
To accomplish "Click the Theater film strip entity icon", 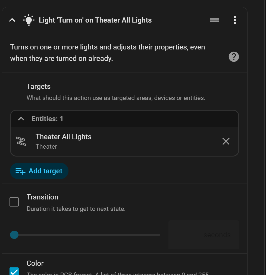I will pyautogui.click(x=21, y=141).
